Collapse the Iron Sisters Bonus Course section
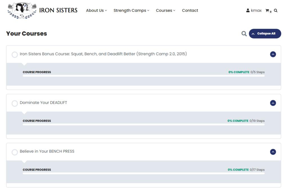 [x=273, y=54]
